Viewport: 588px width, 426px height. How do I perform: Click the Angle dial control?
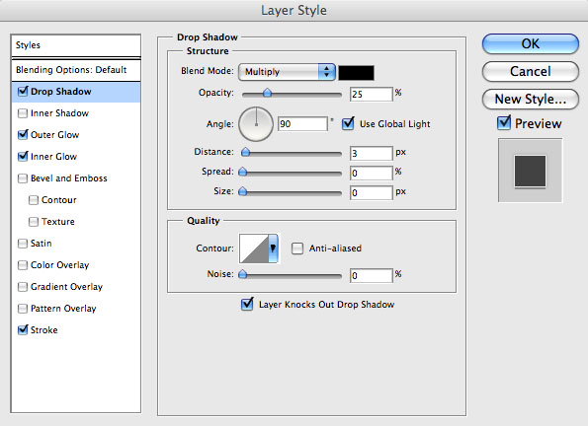point(256,124)
